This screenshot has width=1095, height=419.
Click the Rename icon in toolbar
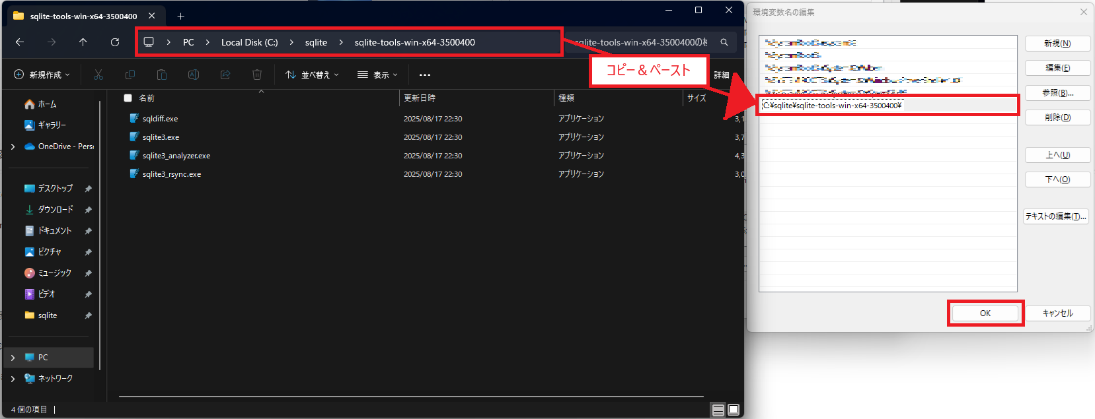(x=194, y=75)
